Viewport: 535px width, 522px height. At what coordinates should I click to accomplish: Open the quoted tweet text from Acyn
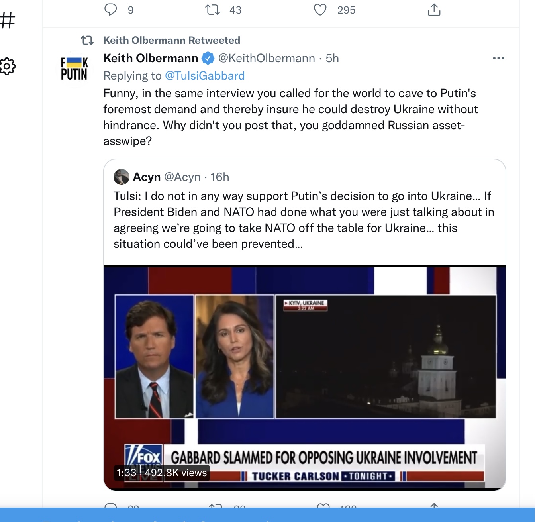pyautogui.click(x=304, y=220)
